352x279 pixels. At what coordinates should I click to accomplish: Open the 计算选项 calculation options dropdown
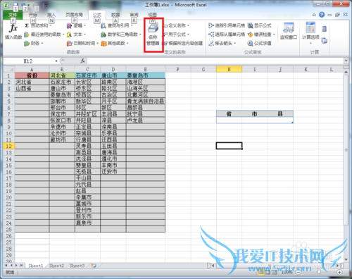click(x=310, y=33)
